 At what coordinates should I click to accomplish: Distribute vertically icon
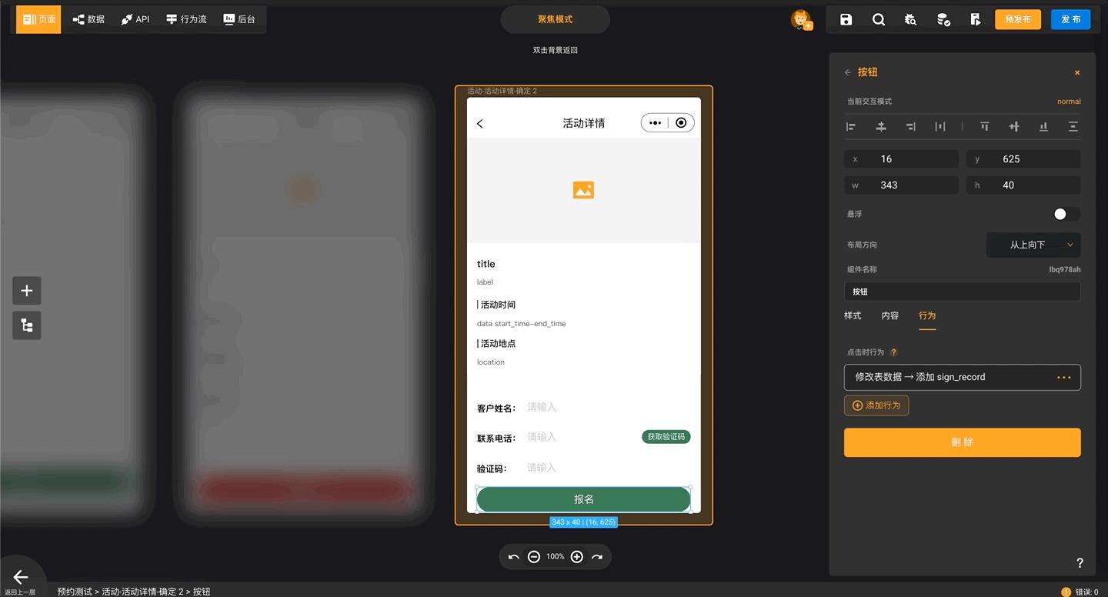1073,126
